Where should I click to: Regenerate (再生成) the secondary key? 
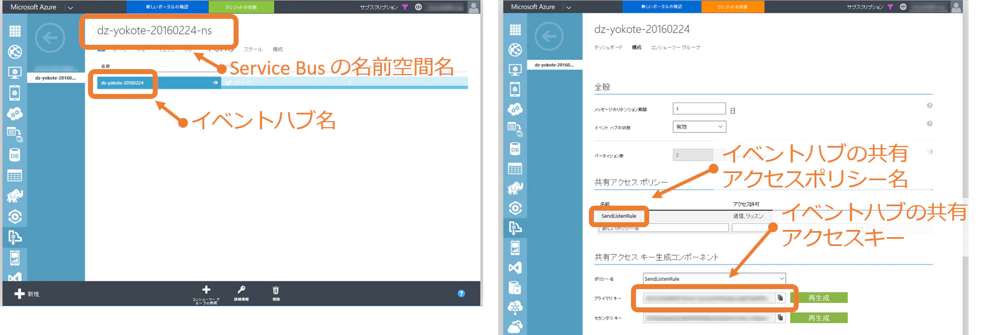coord(819,318)
